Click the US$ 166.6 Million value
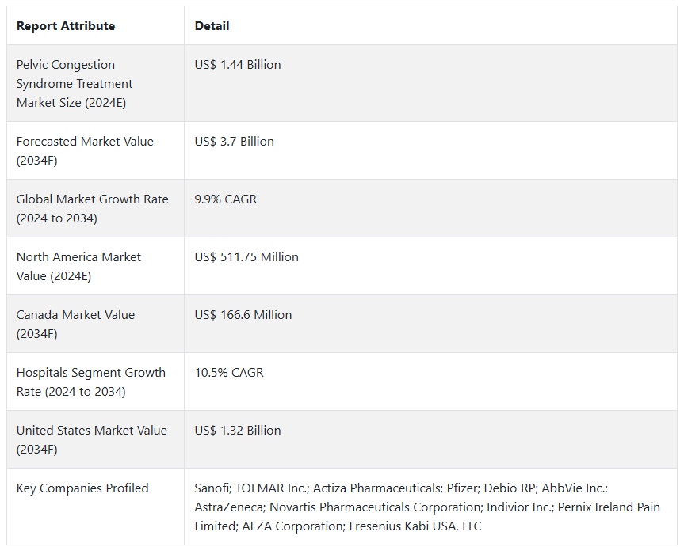The width and height of the screenshot is (684, 547). 243,315
